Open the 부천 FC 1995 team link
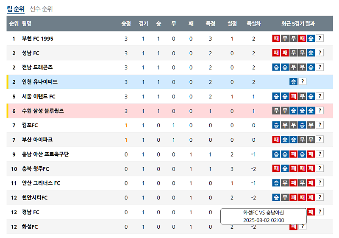This screenshot has width=339, height=238. [37, 39]
